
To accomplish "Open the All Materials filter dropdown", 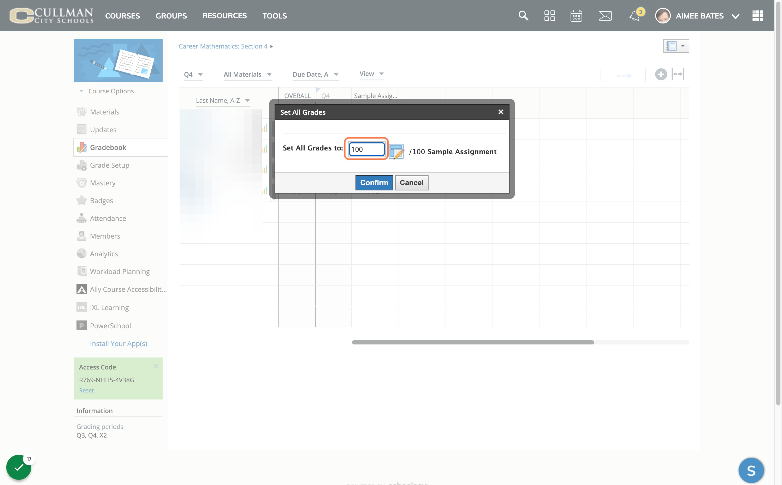I will [x=247, y=74].
